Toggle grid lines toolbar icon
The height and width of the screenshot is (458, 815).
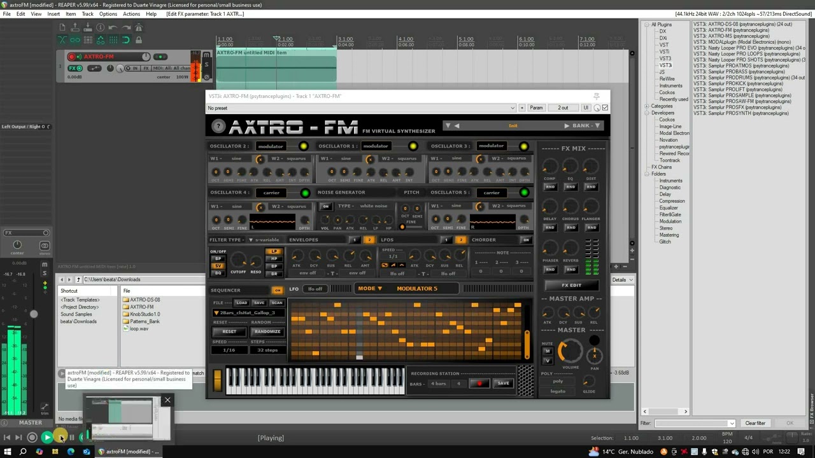pos(113,39)
